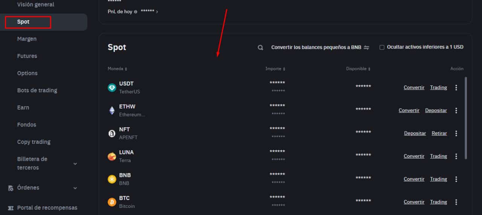Screen dimensions: 482x215
Task: Click Convertir link in USDT row
Action: click(x=414, y=88)
